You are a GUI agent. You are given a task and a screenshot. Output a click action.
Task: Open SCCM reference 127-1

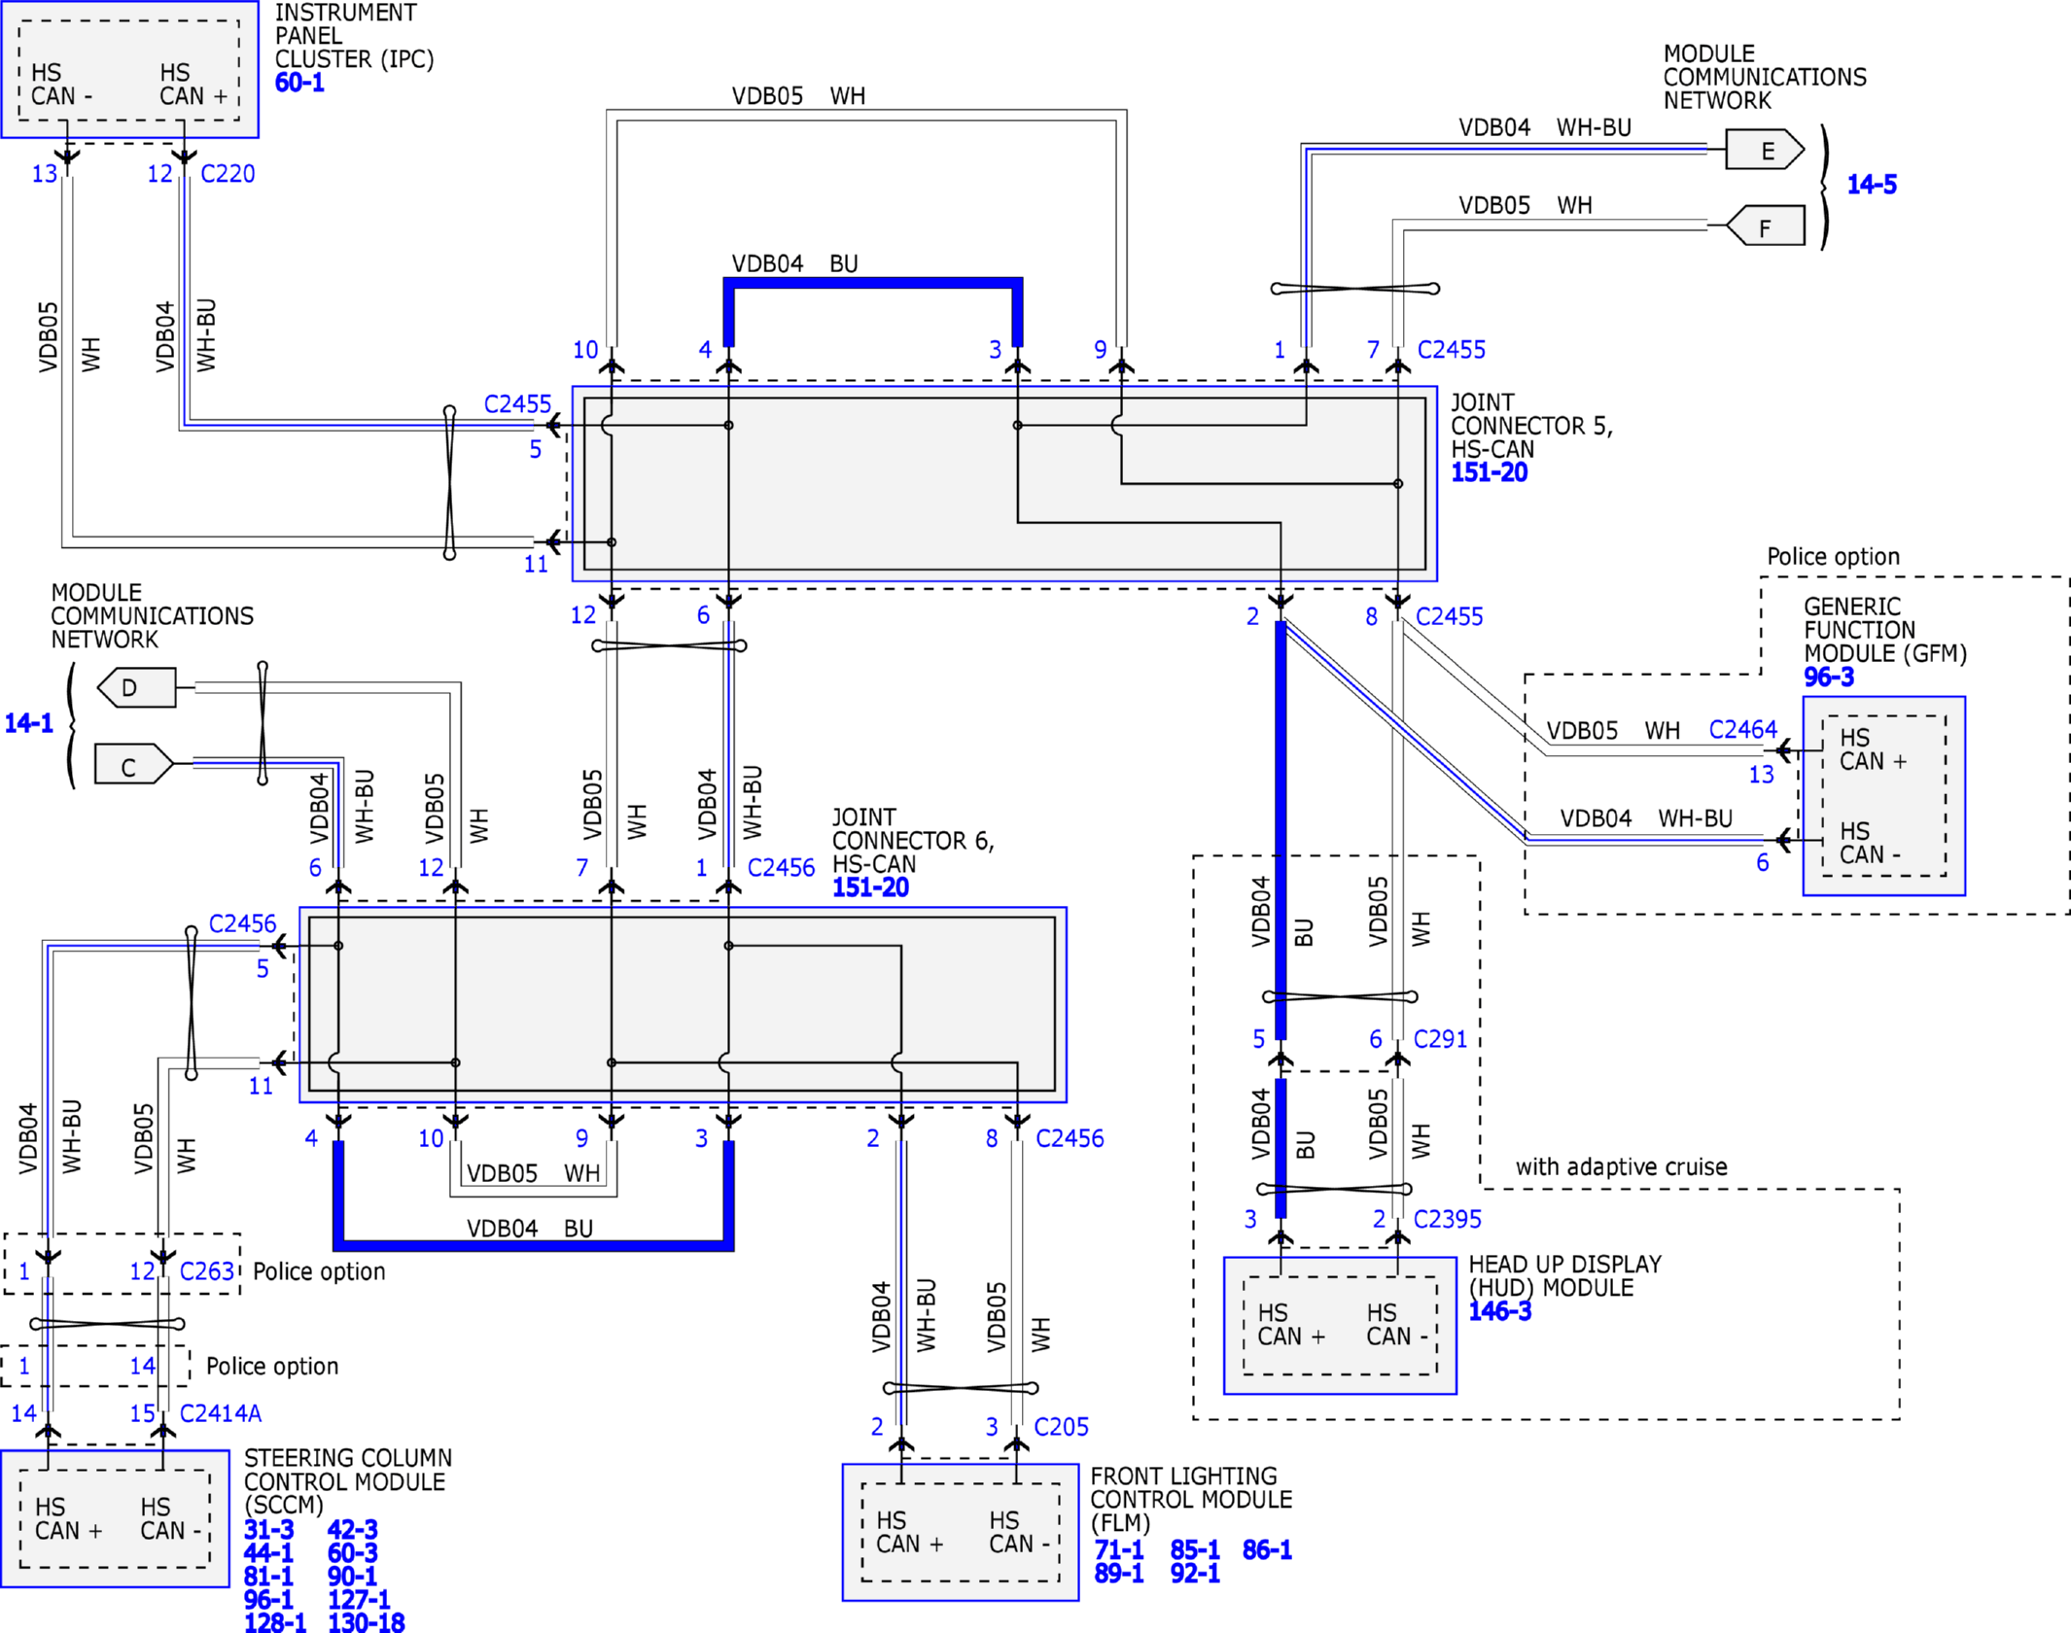click(359, 1600)
